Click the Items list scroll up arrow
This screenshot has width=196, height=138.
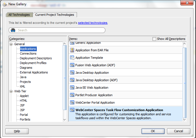(x=184, y=44)
